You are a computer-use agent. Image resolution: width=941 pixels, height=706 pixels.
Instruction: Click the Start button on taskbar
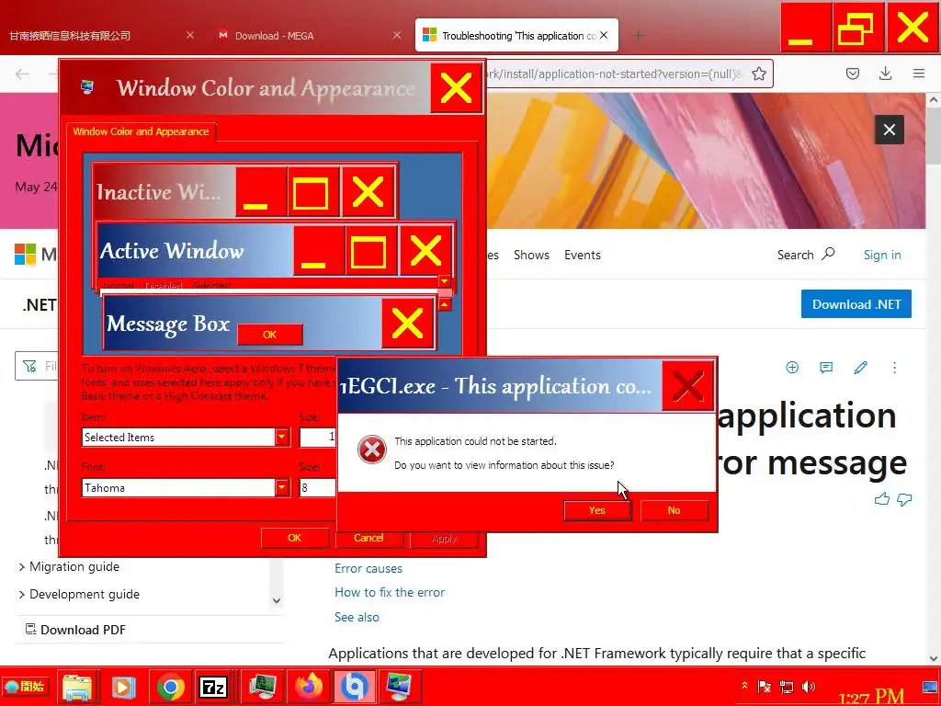click(x=25, y=686)
